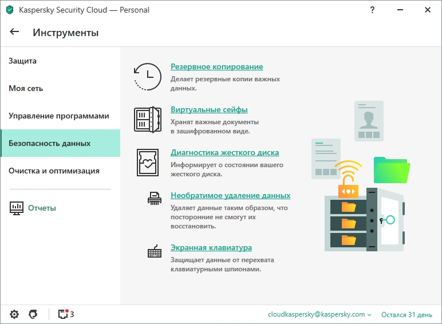Click the support headset icon in footer
Image resolution: width=442 pixels, height=324 pixels.
coord(33,314)
